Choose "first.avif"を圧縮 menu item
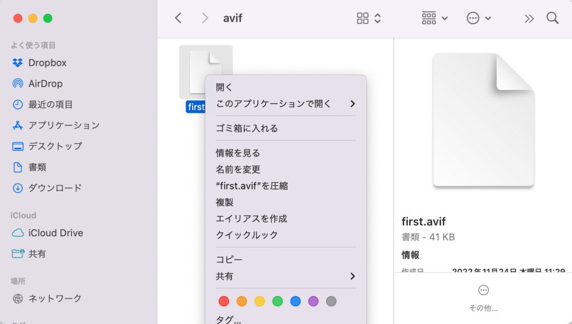Image resolution: width=572 pixels, height=324 pixels. [x=285, y=185]
